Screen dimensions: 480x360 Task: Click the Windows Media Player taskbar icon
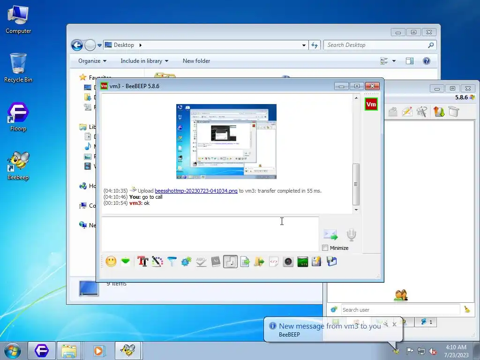pos(98,351)
